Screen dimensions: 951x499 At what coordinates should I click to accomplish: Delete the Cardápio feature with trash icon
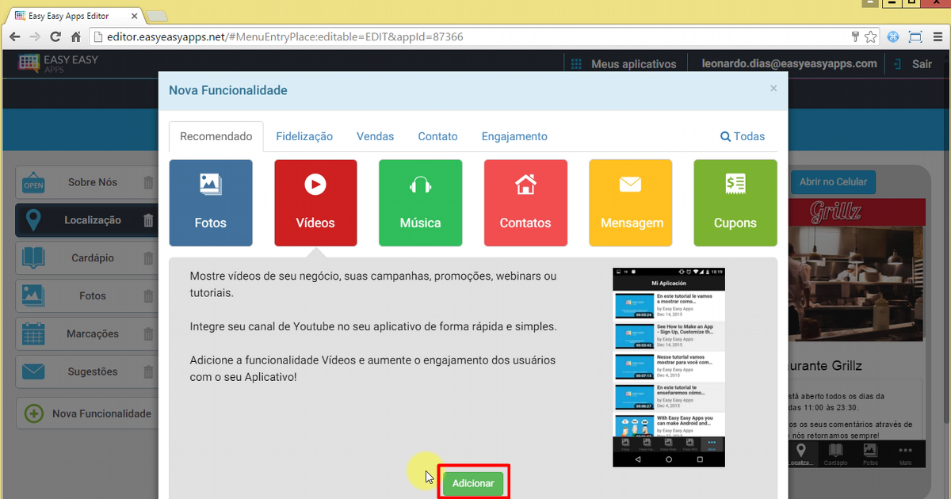tap(147, 257)
